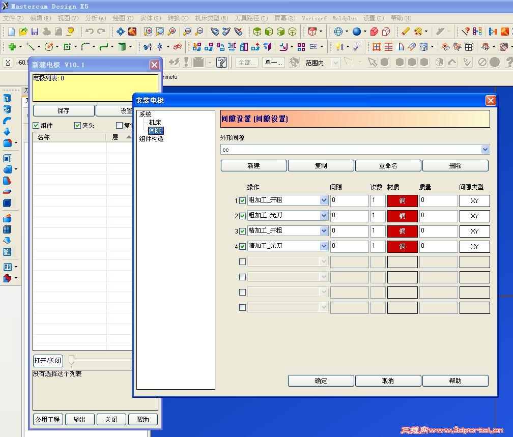Open row 1 粗加工_开粗 operation dropdown
The width and height of the screenshot is (513, 437).
(x=324, y=200)
